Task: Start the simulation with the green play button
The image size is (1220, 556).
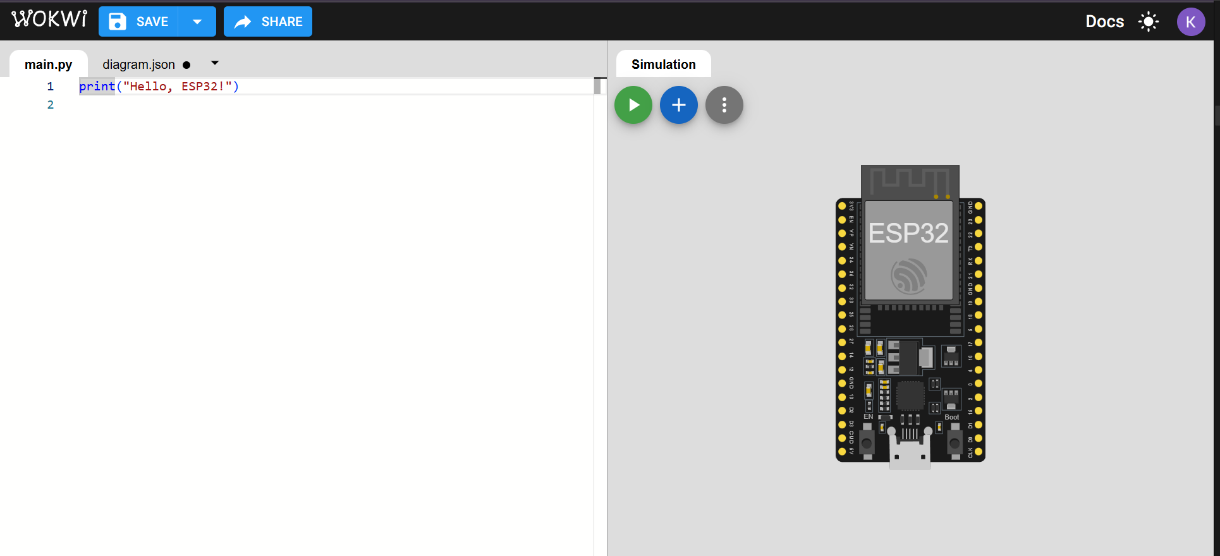Action: point(633,105)
